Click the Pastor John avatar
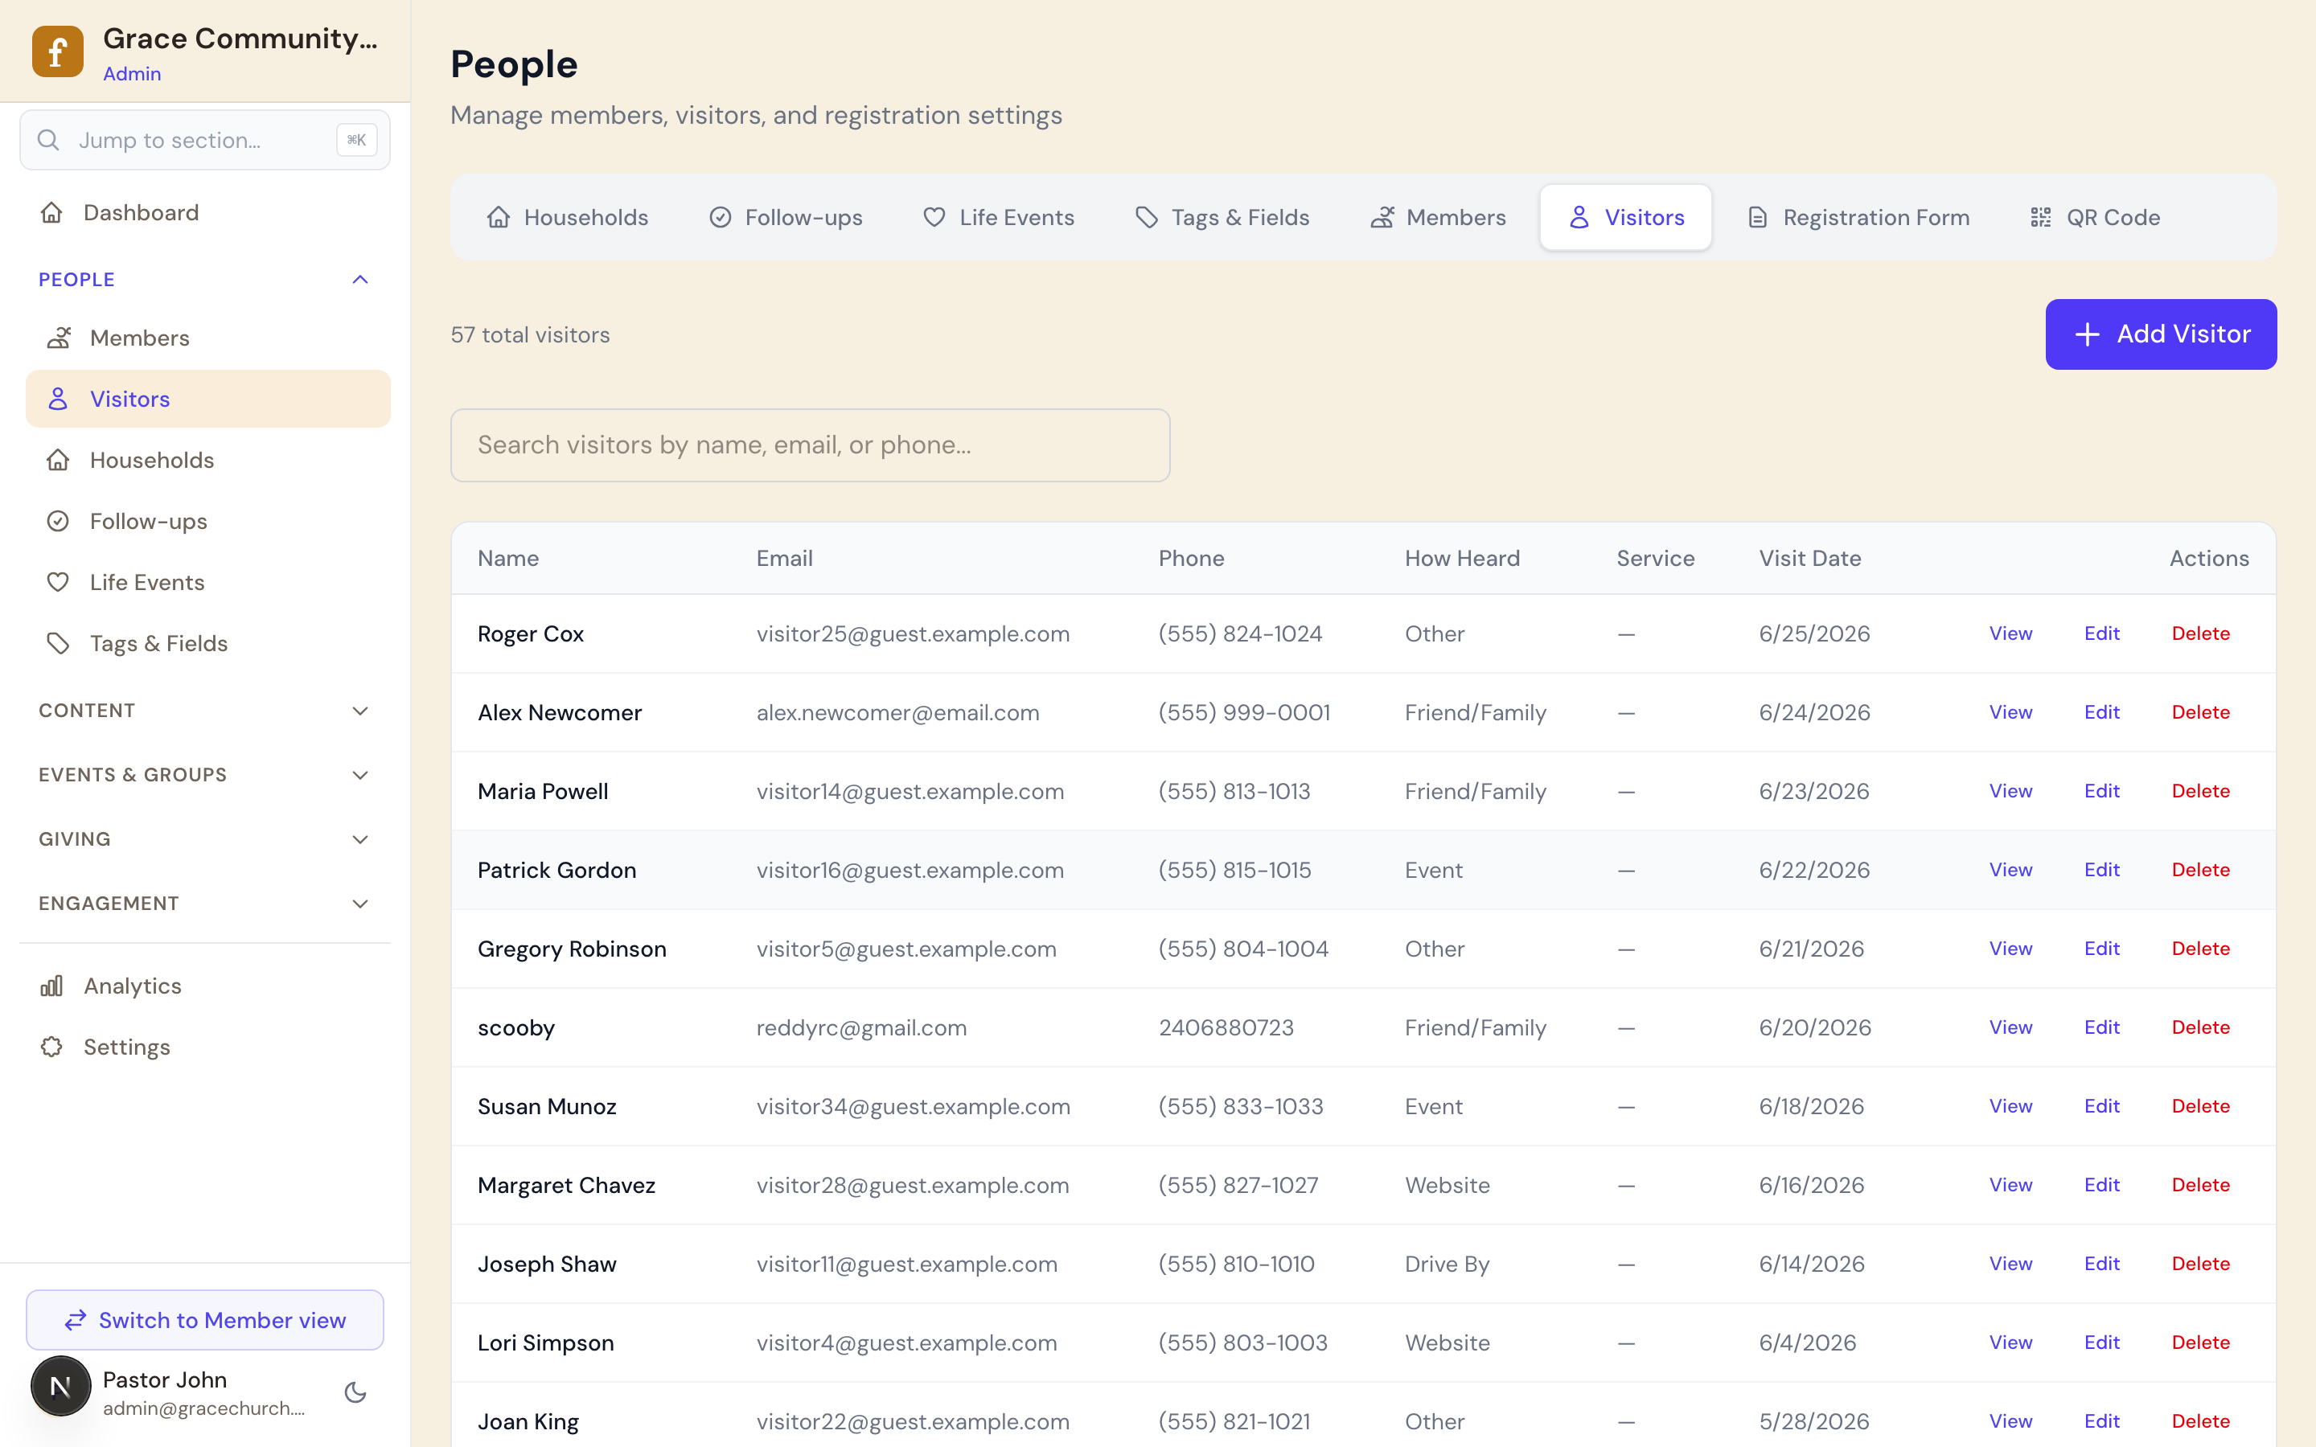This screenshot has height=1447, width=2316. point(60,1386)
